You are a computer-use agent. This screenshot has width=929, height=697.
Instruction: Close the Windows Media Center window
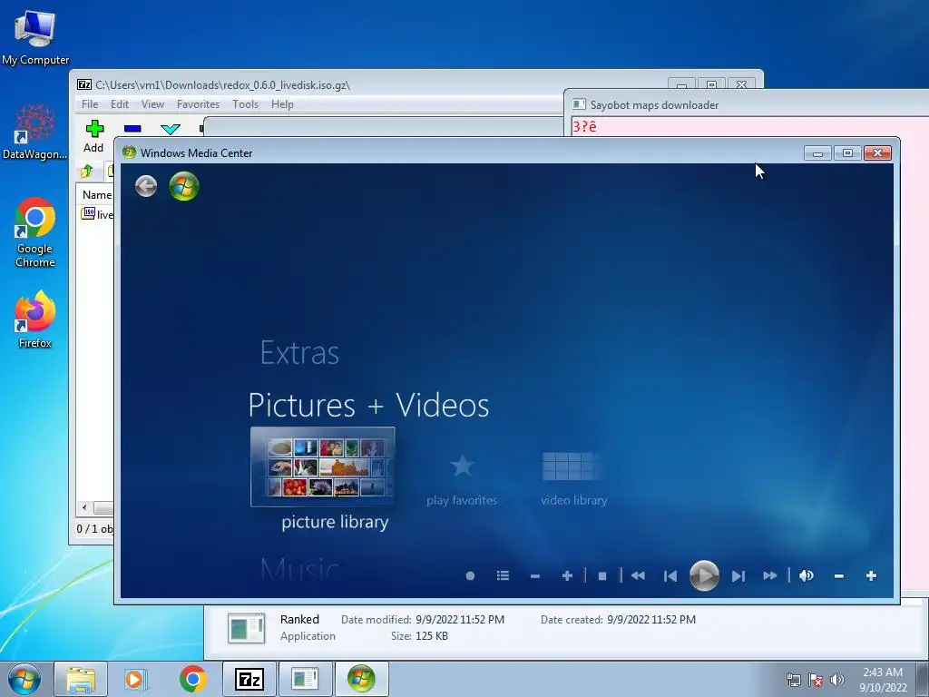[x=877, y=152]
